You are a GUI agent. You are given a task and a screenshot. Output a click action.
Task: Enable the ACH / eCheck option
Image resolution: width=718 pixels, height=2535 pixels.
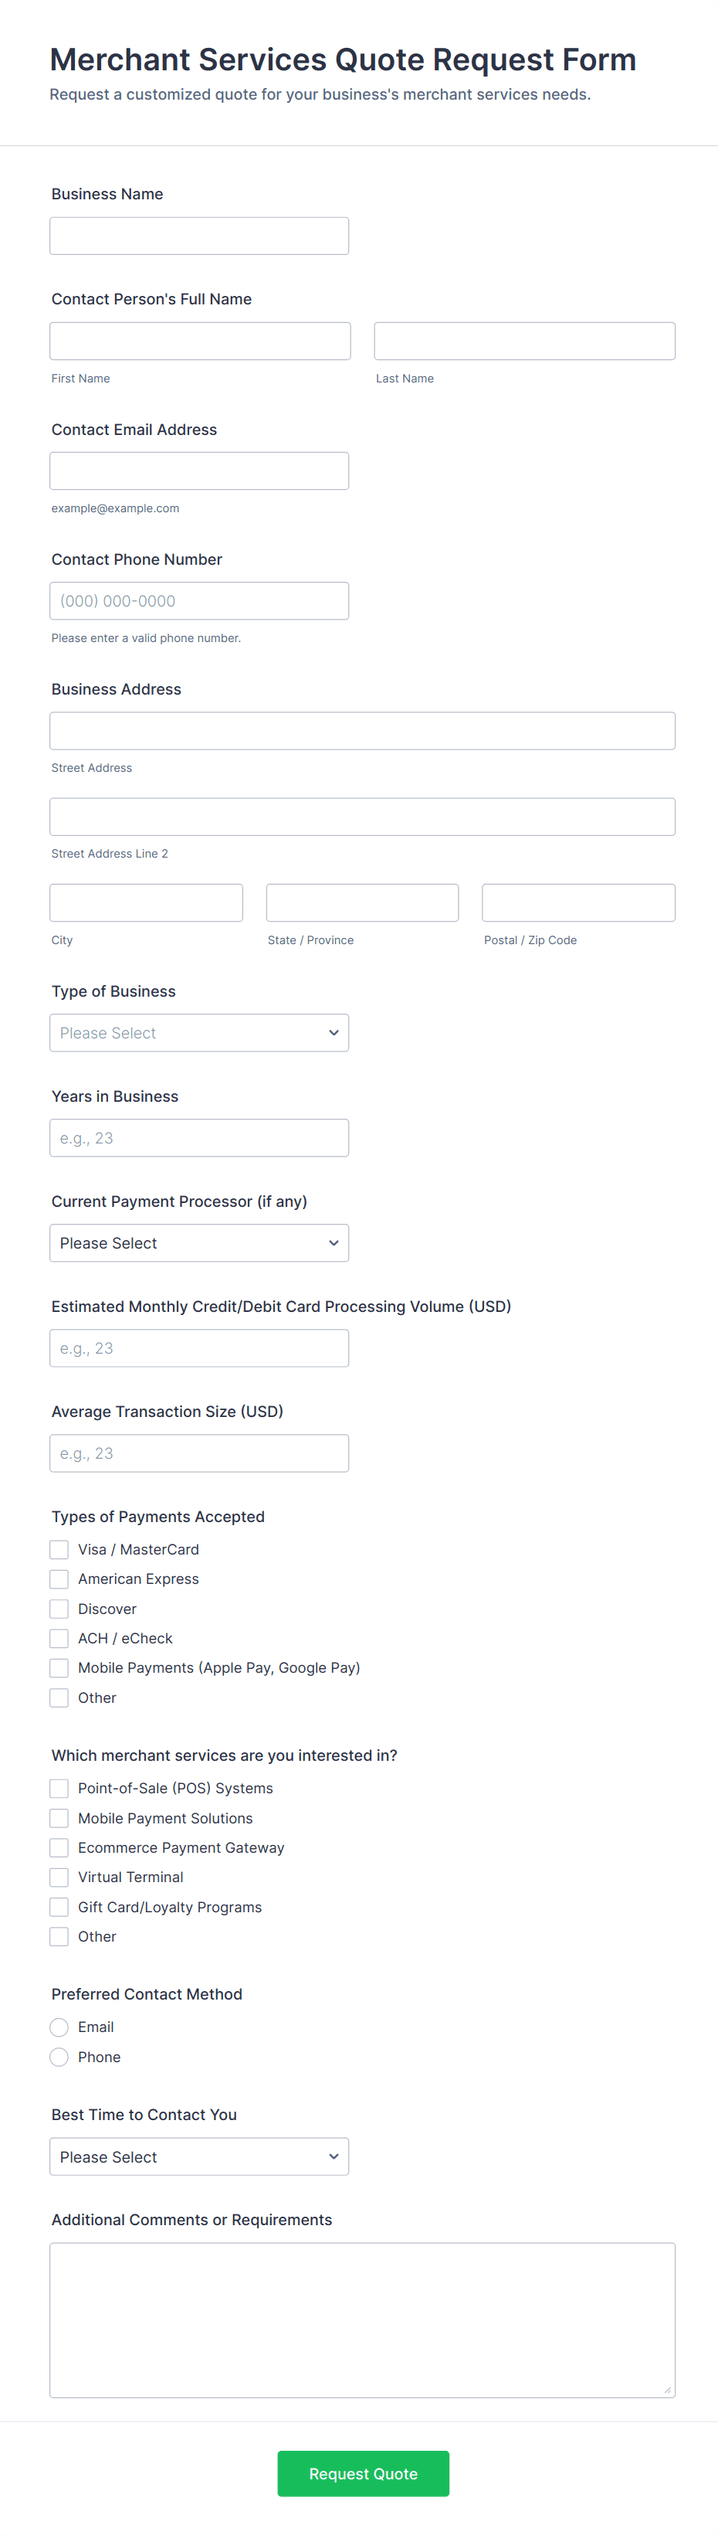coord(59,1637)
